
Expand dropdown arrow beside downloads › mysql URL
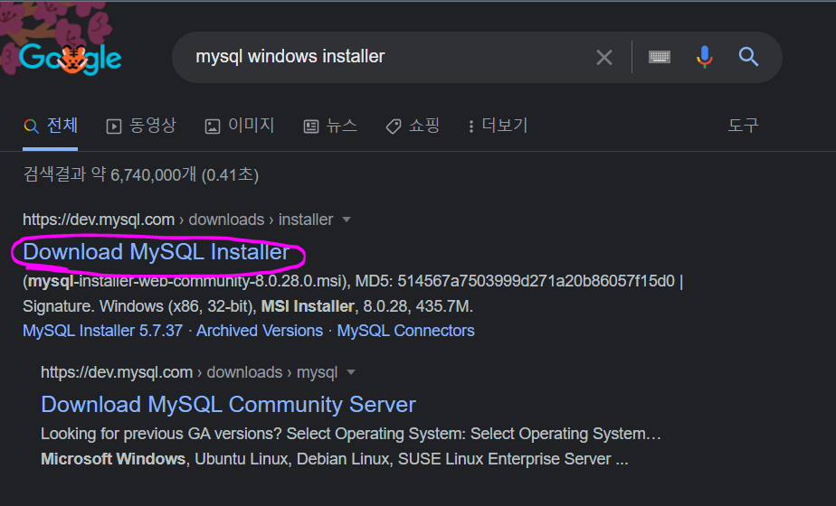tap(351, 372)
